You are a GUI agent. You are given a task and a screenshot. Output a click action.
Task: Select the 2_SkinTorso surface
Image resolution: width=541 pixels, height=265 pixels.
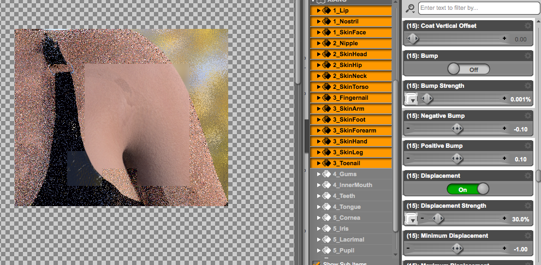pyautogui.click(x=351, y=87)
